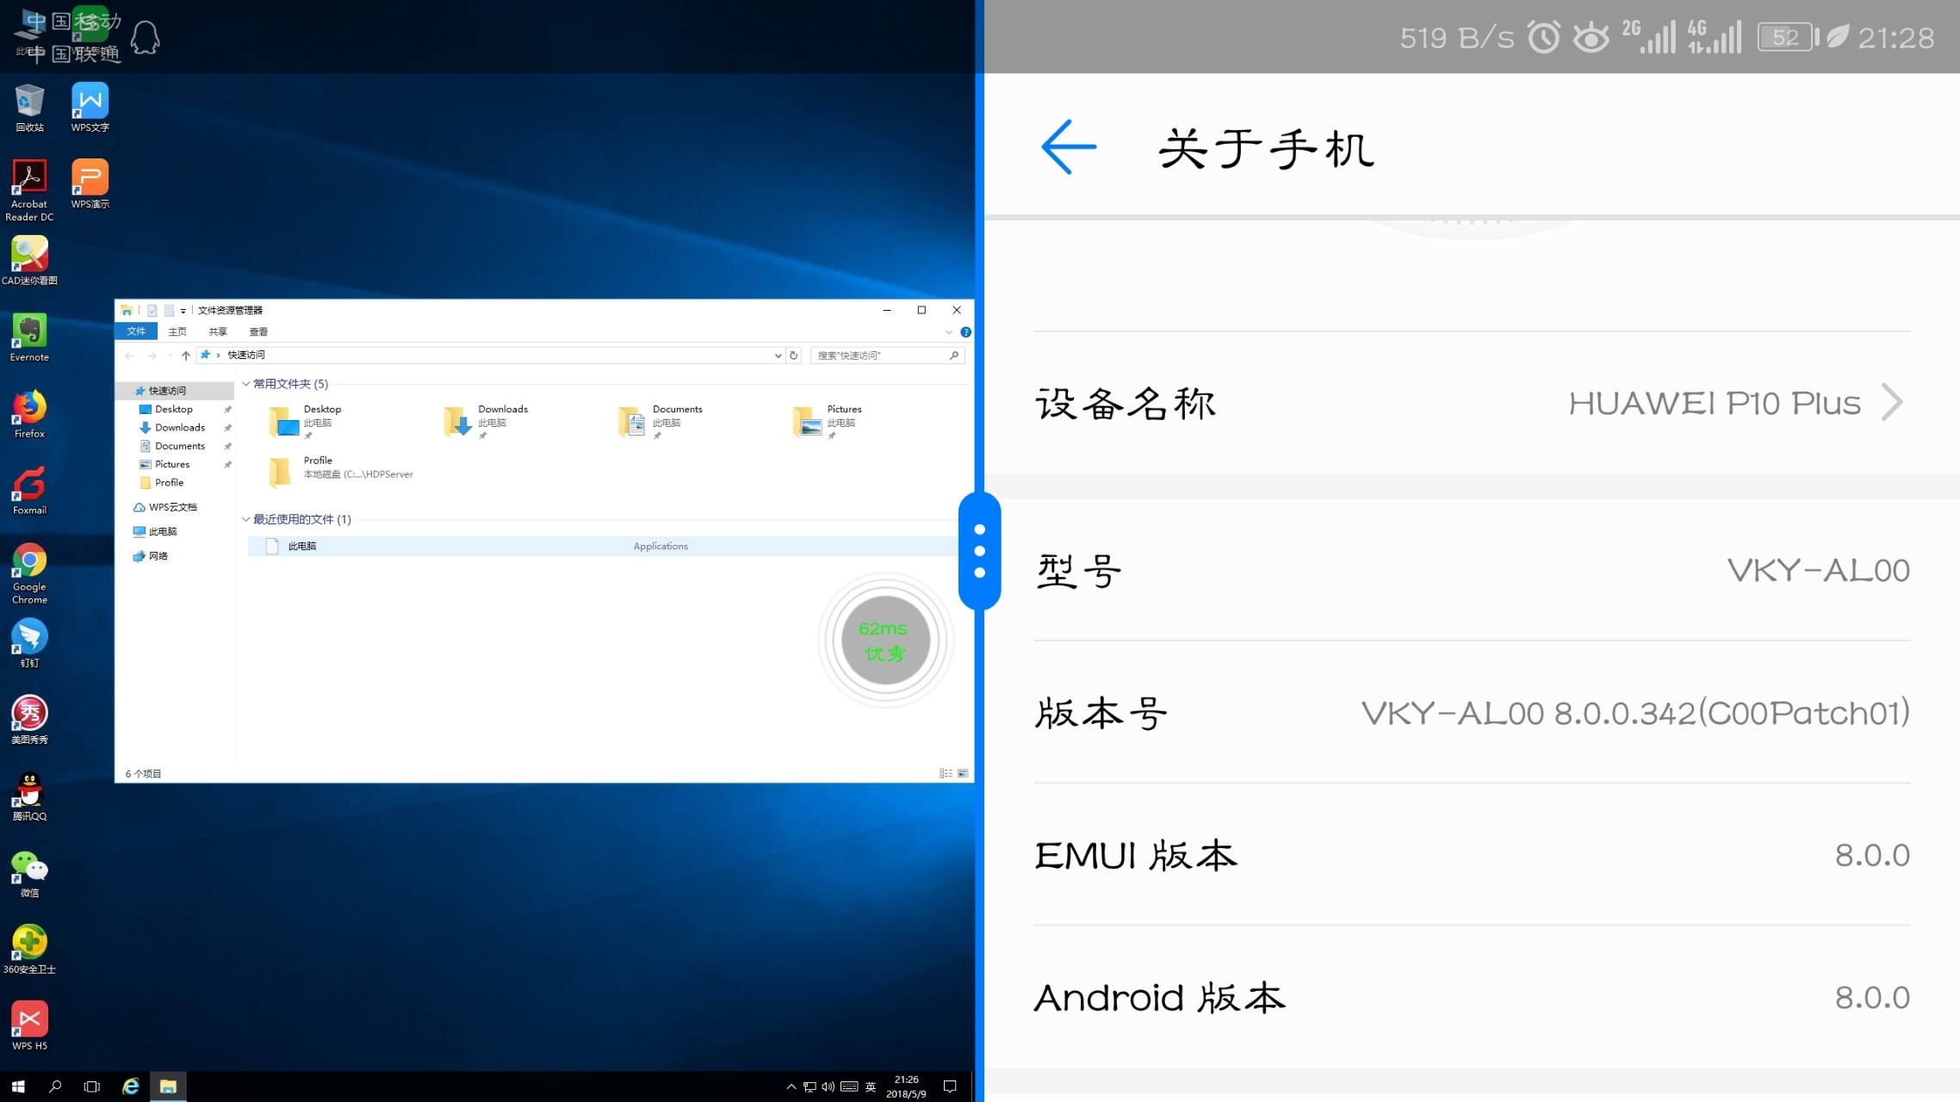Image resolution: width=1960 pixels, height=1102 pixels.
Task: Open the 设备名称 HUAWEI P10 Plus row
Action: 1472,403
